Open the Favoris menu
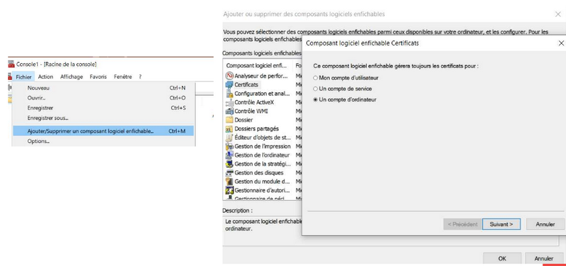 pyautogui.click(x=98, y=77)
